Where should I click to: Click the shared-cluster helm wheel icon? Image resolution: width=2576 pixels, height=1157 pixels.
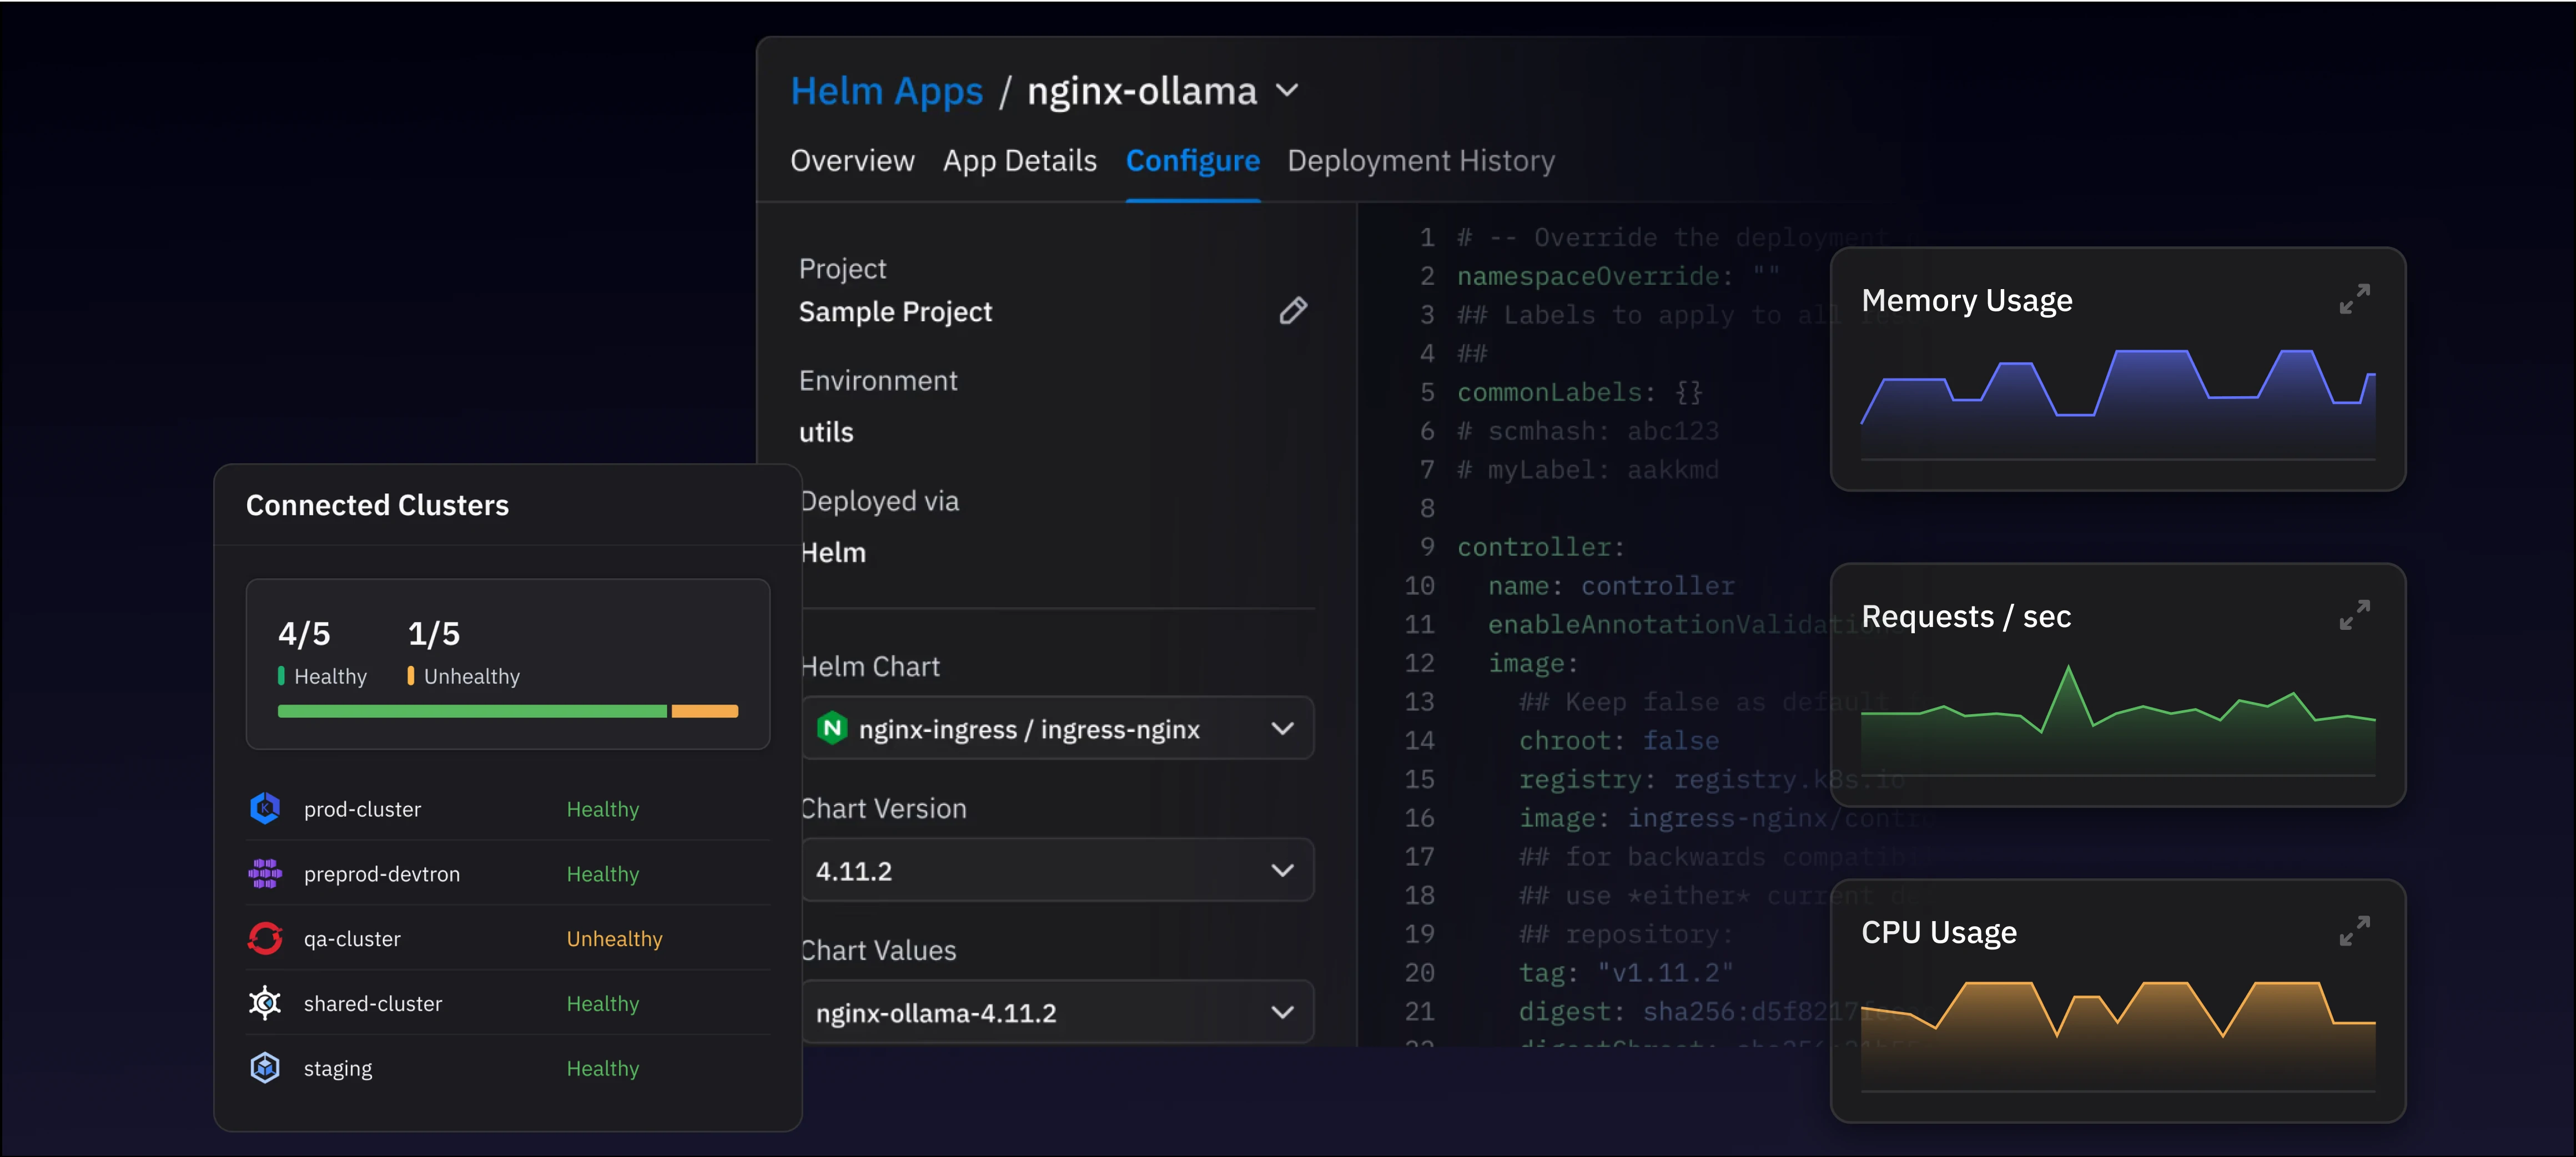pos(265,1002)
